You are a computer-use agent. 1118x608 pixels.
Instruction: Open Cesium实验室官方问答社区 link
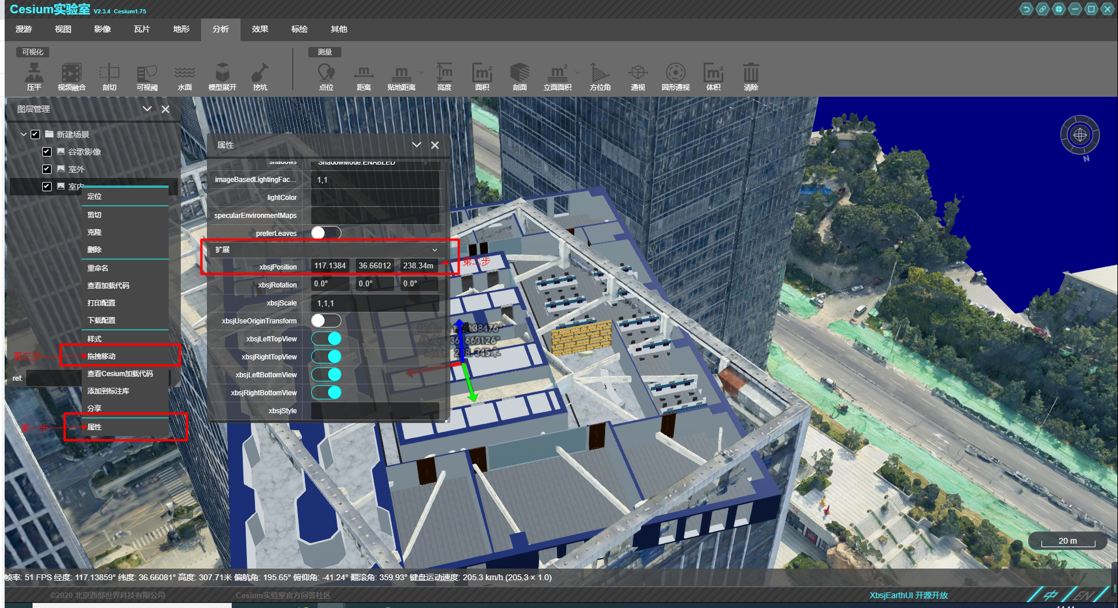283,595
